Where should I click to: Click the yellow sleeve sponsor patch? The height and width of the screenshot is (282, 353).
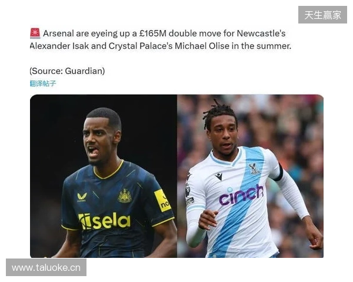pyautogui.click(x=162, y=200)
